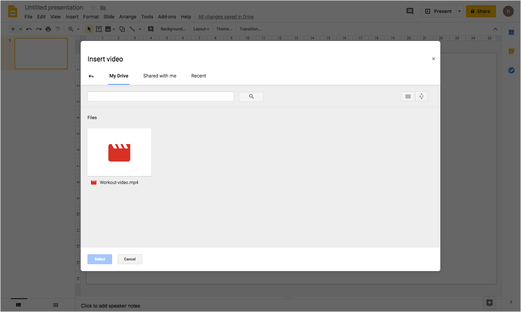
Task: Open the comments history icon
Action: (x=410, y=11)
